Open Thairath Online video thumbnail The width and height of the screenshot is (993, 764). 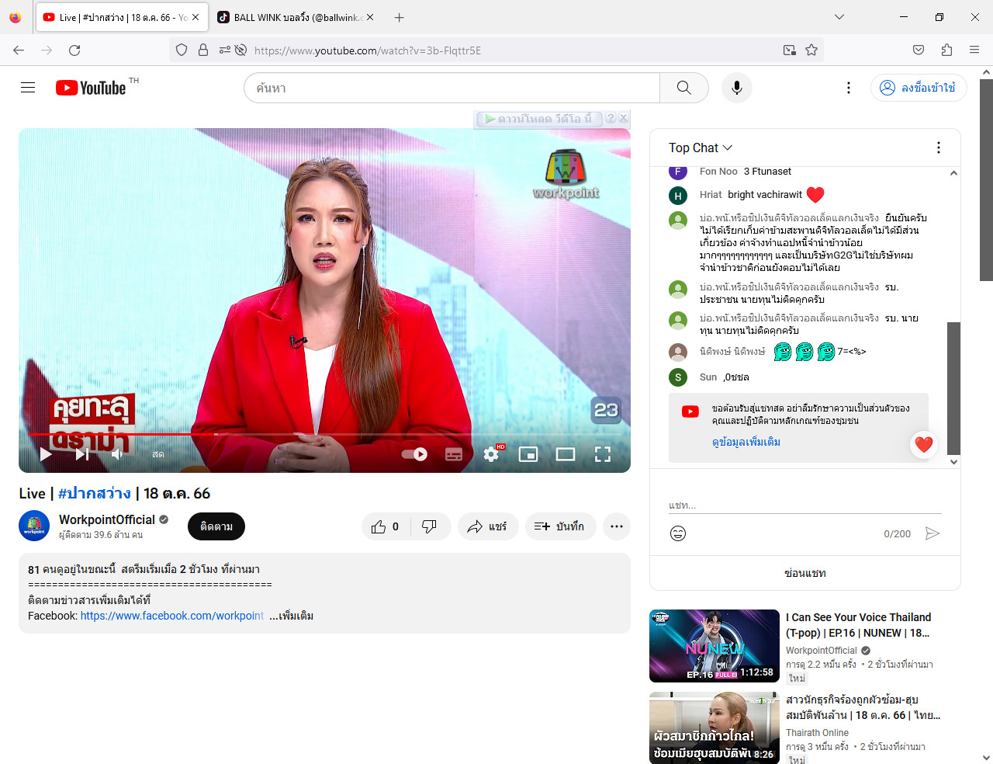point(714,728)
